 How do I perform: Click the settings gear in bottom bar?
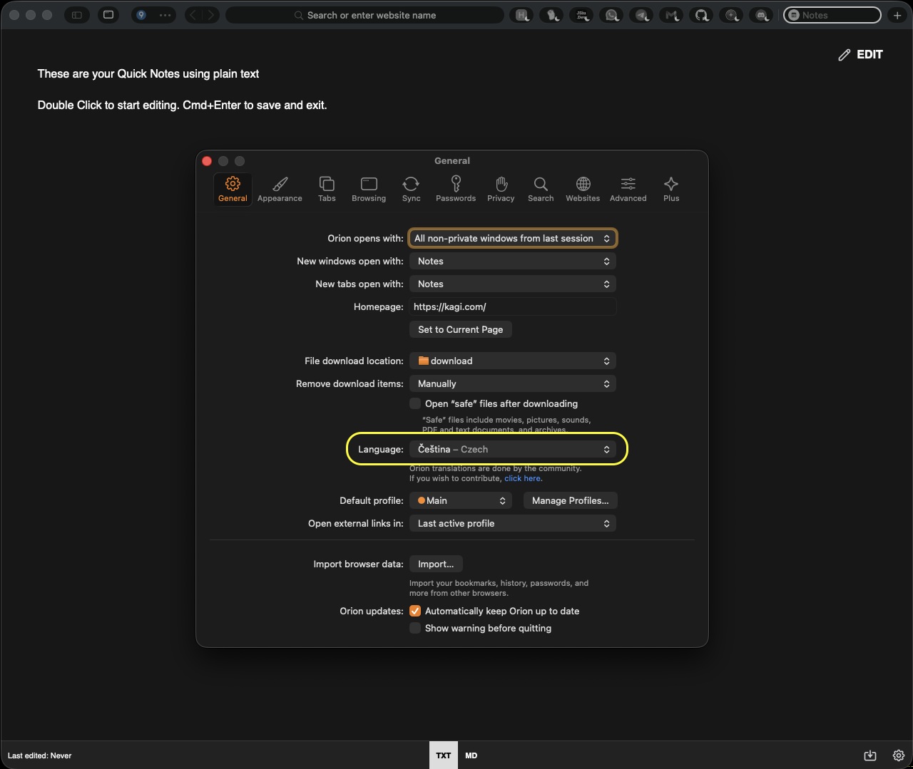pos(898,755)
